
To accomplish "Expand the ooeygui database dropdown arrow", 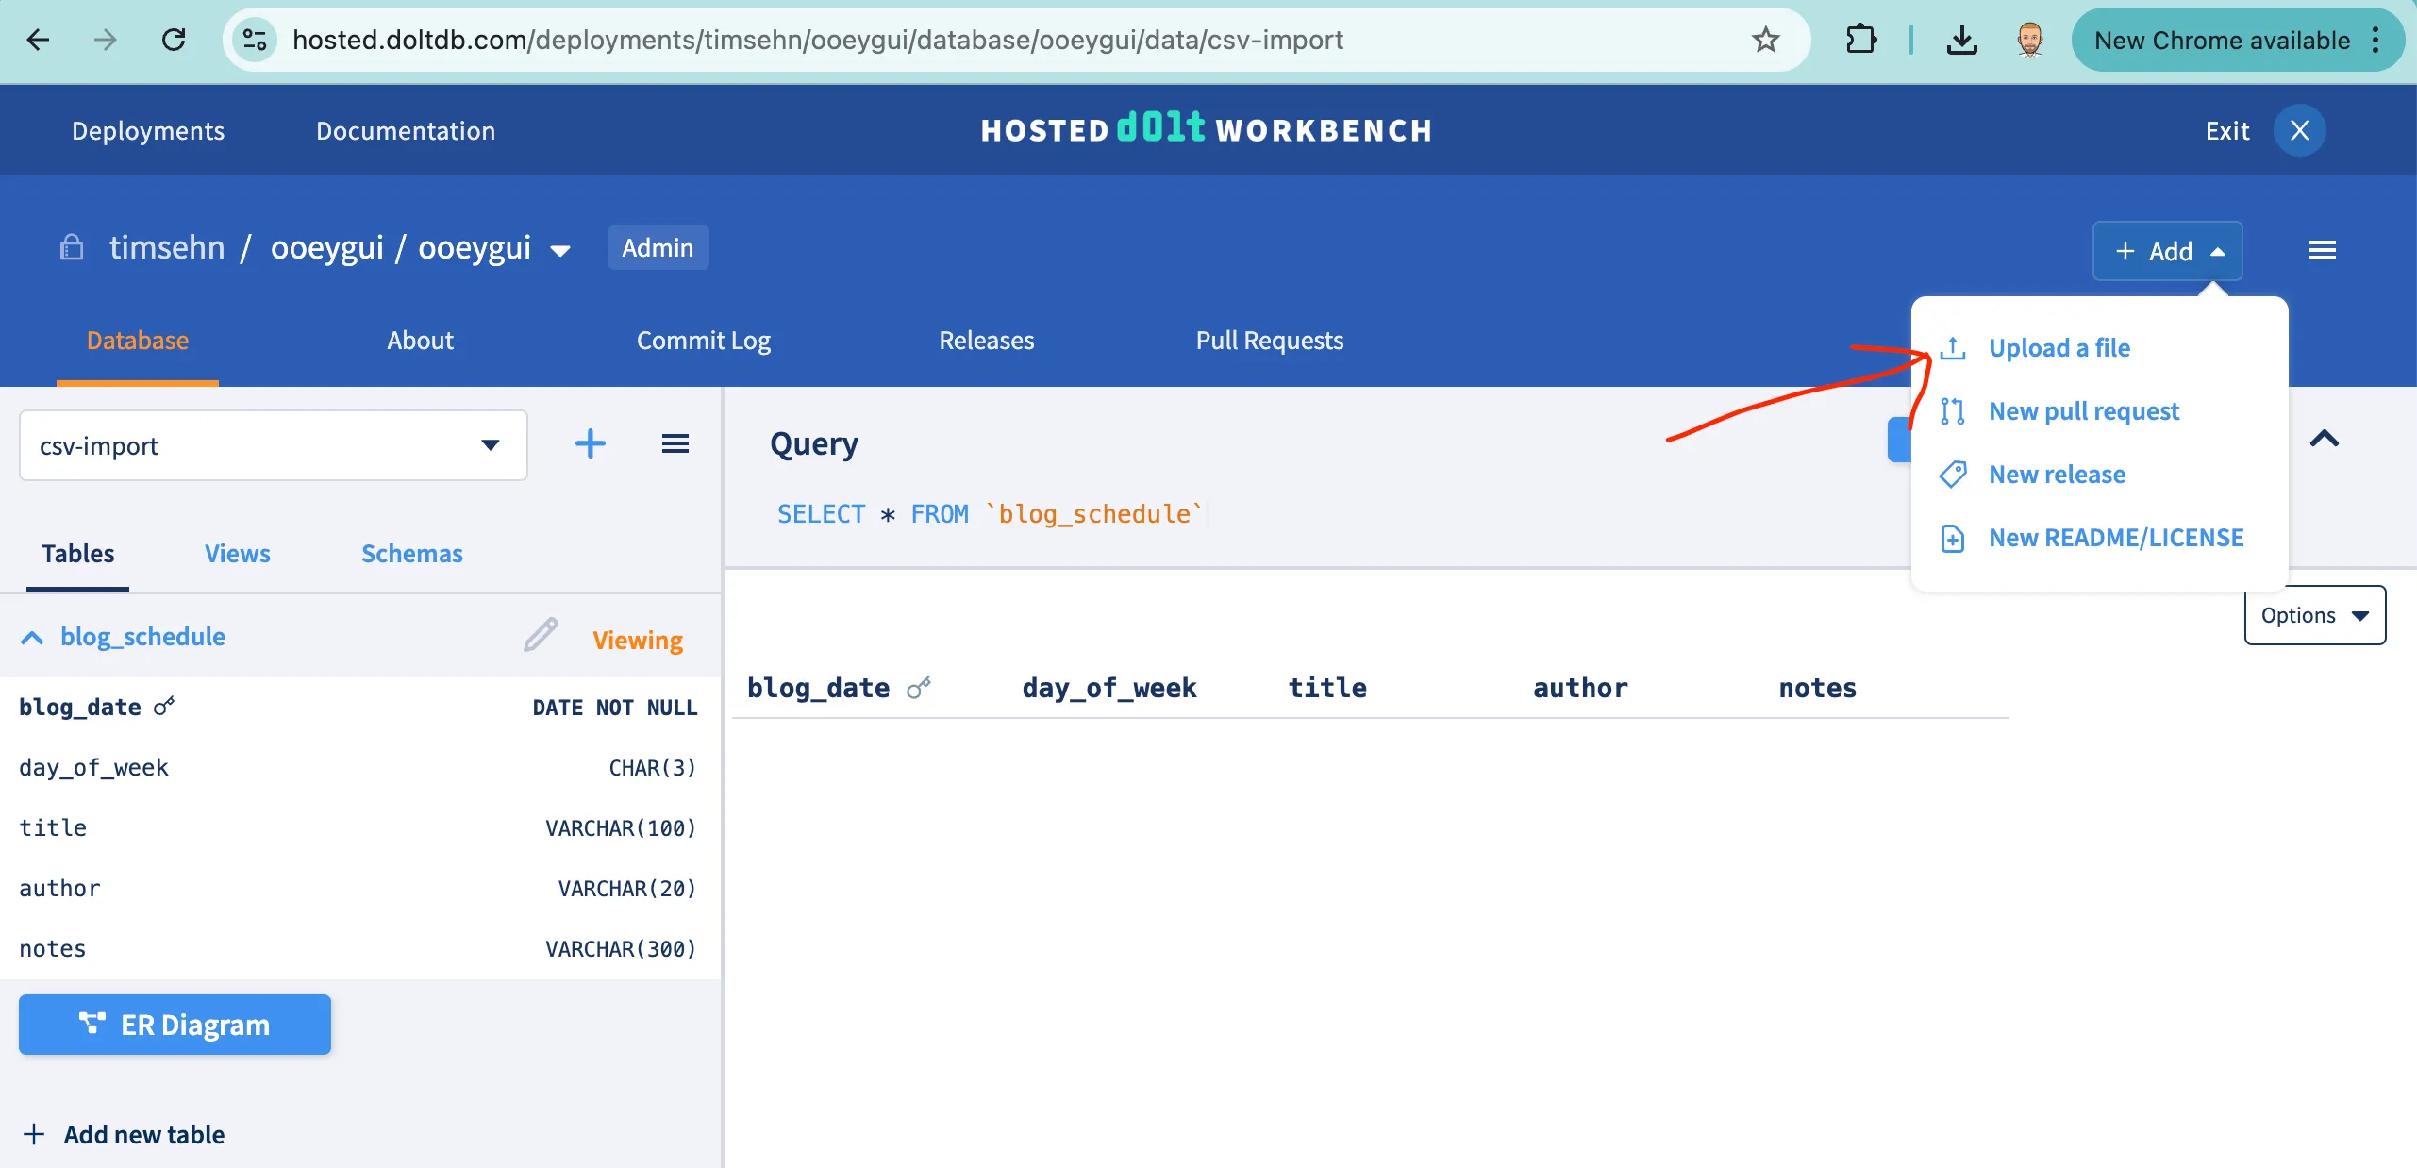I will point(560,251).
